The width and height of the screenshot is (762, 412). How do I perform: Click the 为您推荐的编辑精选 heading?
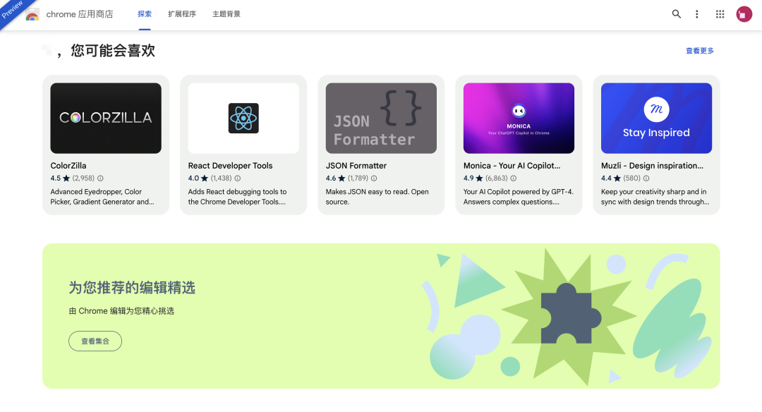click(132, 288)
